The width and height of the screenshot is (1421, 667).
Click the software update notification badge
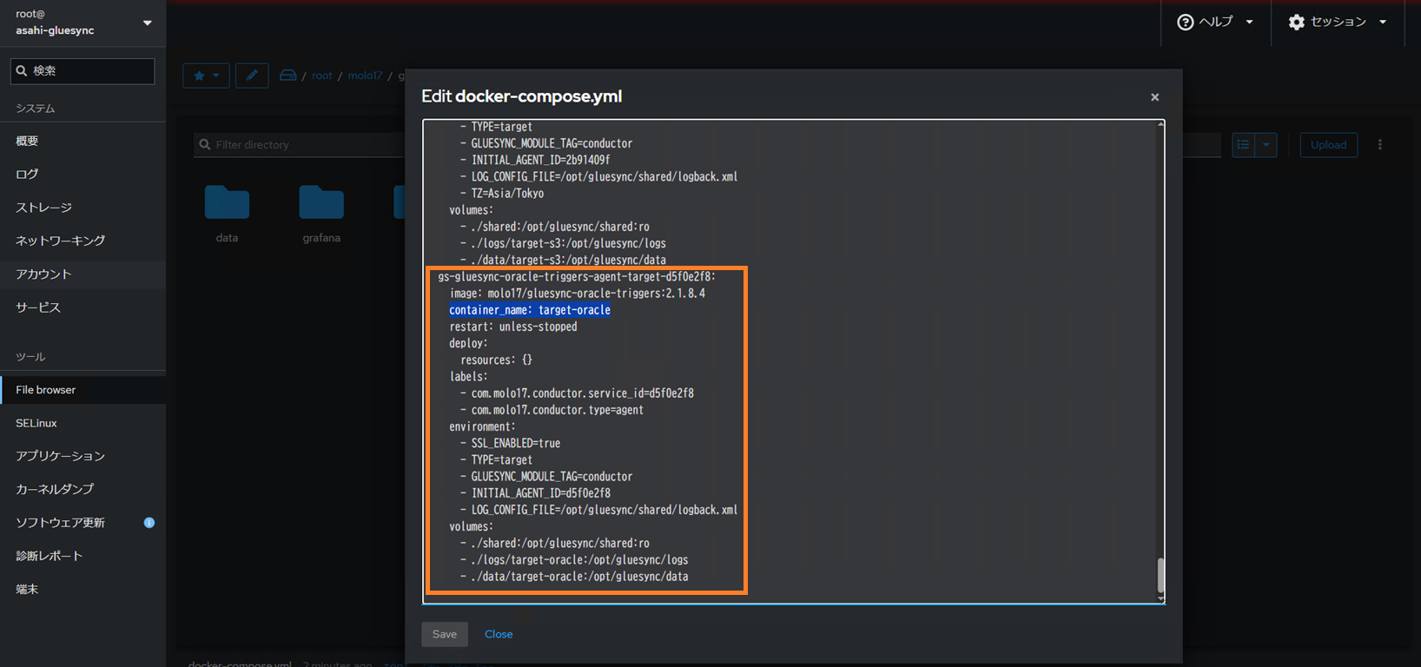pyautogui.click(x=149, y=523)
